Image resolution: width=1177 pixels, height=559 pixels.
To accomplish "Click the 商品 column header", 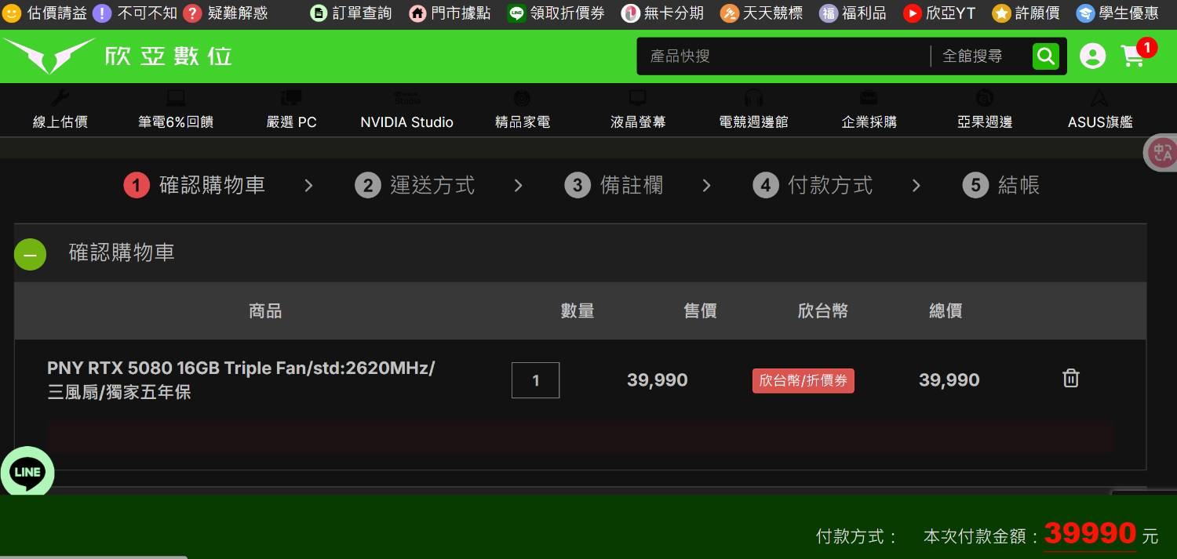I will (265, 311).
